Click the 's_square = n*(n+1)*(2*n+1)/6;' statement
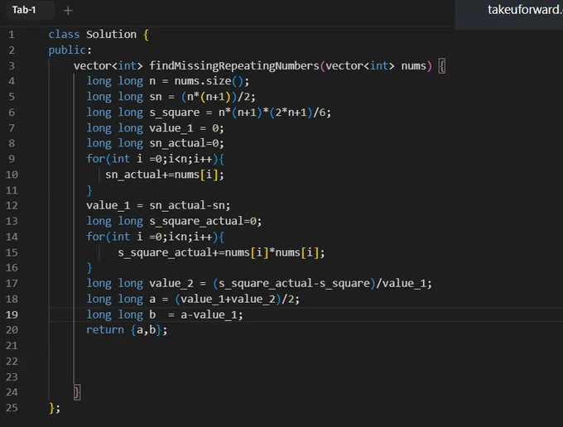This screenshot has width=563, height=427. 240,113
